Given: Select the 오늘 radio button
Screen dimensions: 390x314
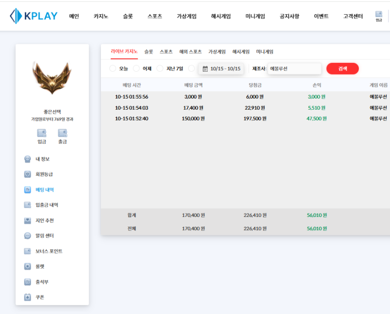Looking at the screenshot, I should tap(113, 69).
